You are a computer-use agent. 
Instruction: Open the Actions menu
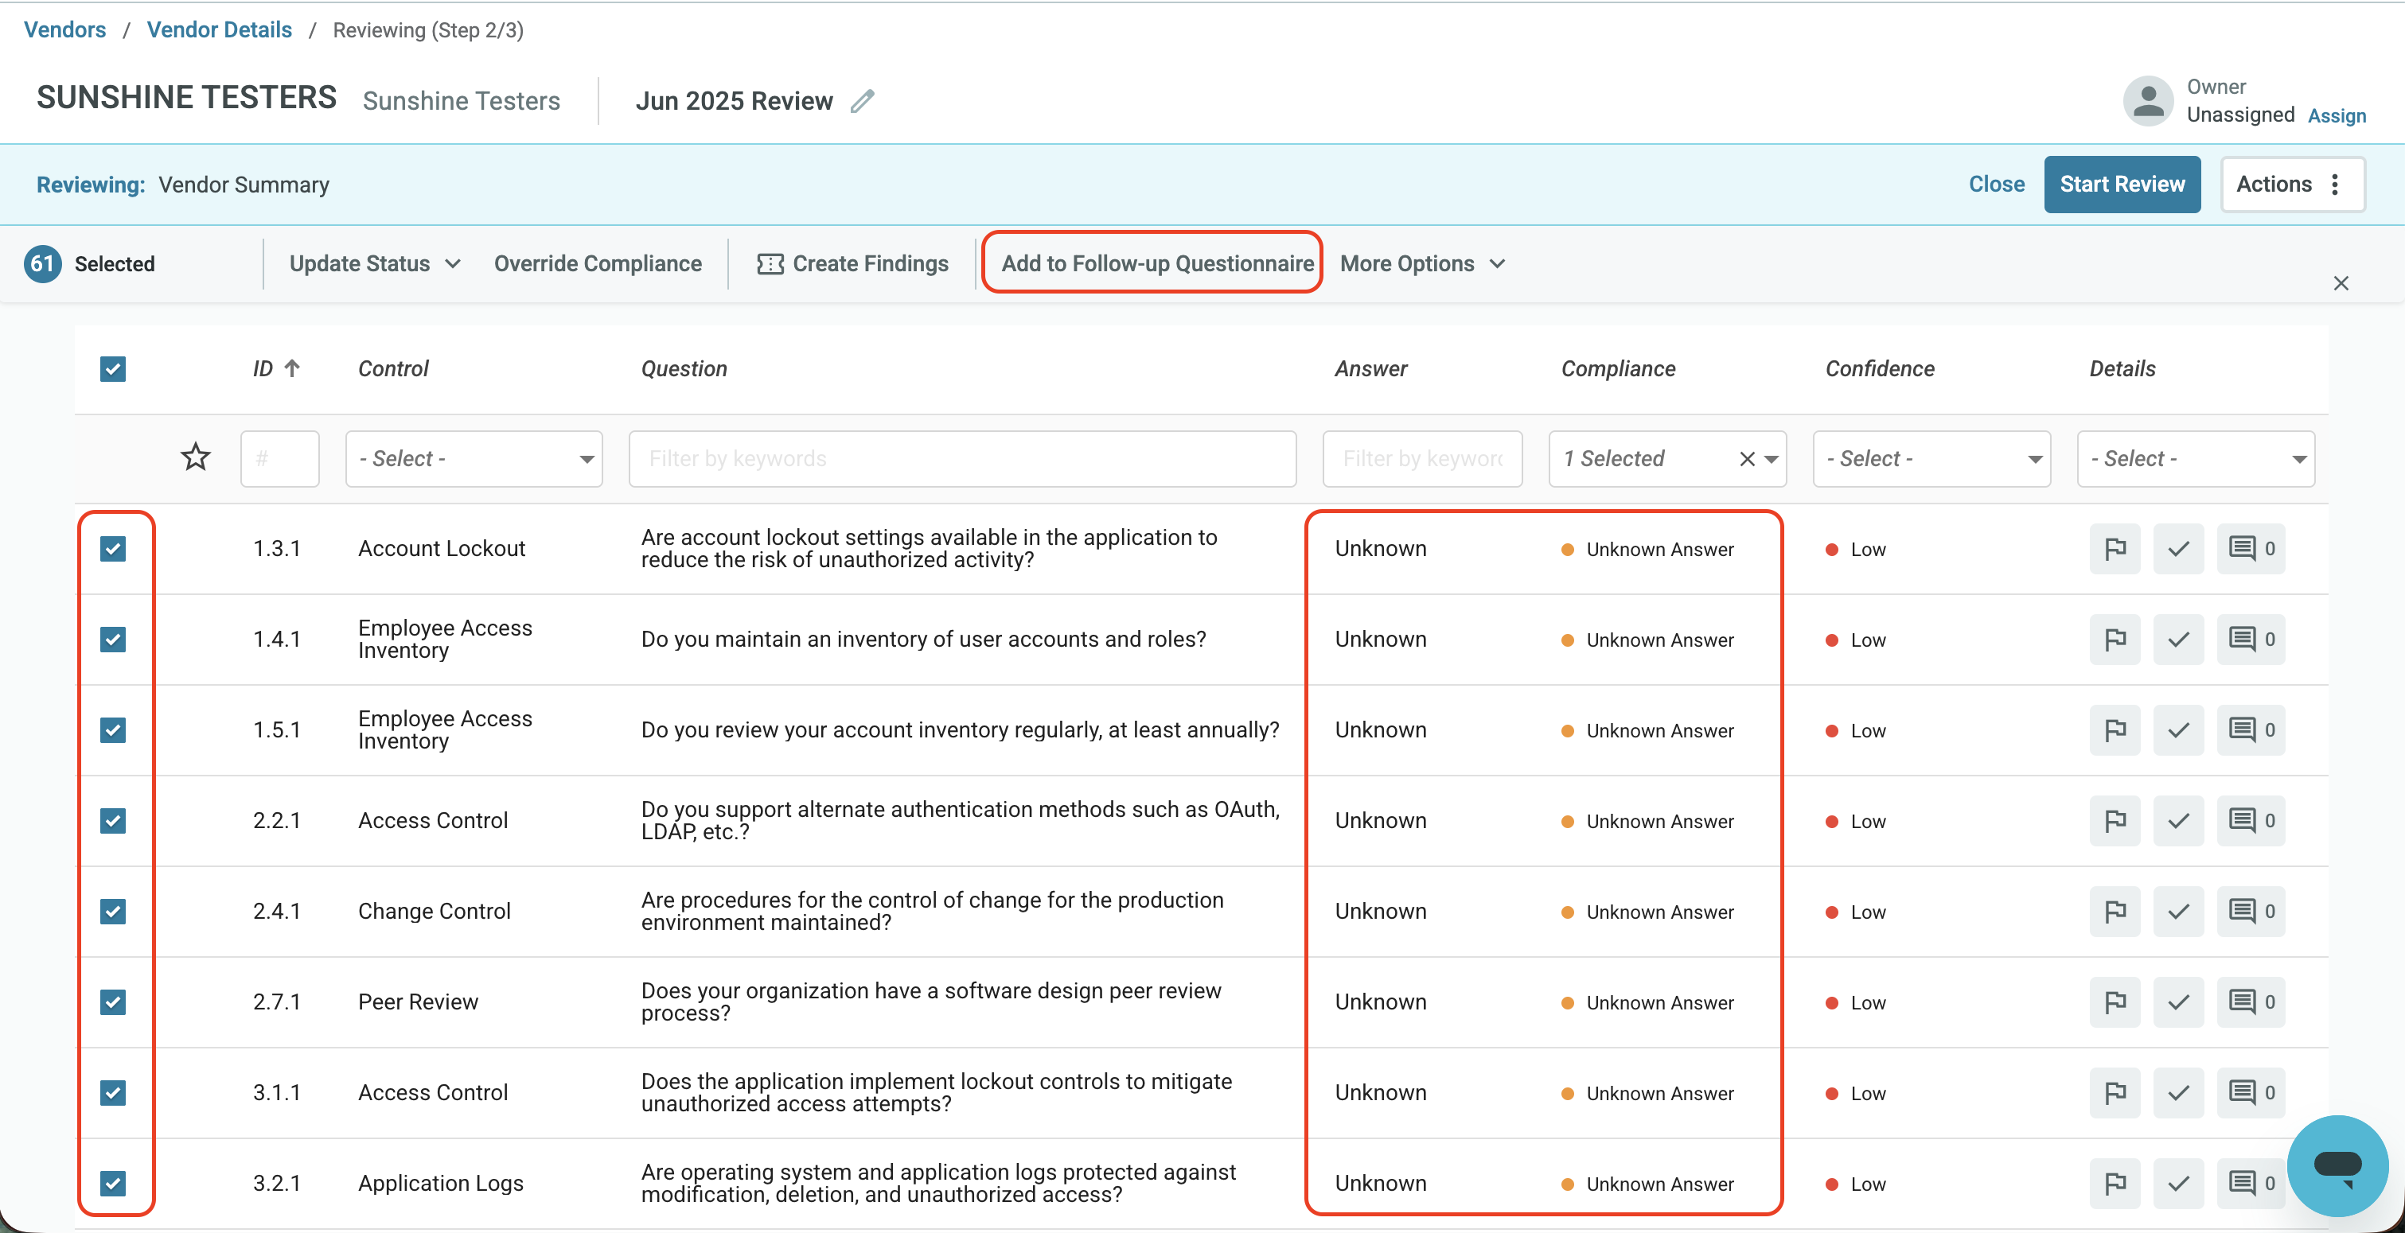pos(2291,184)
